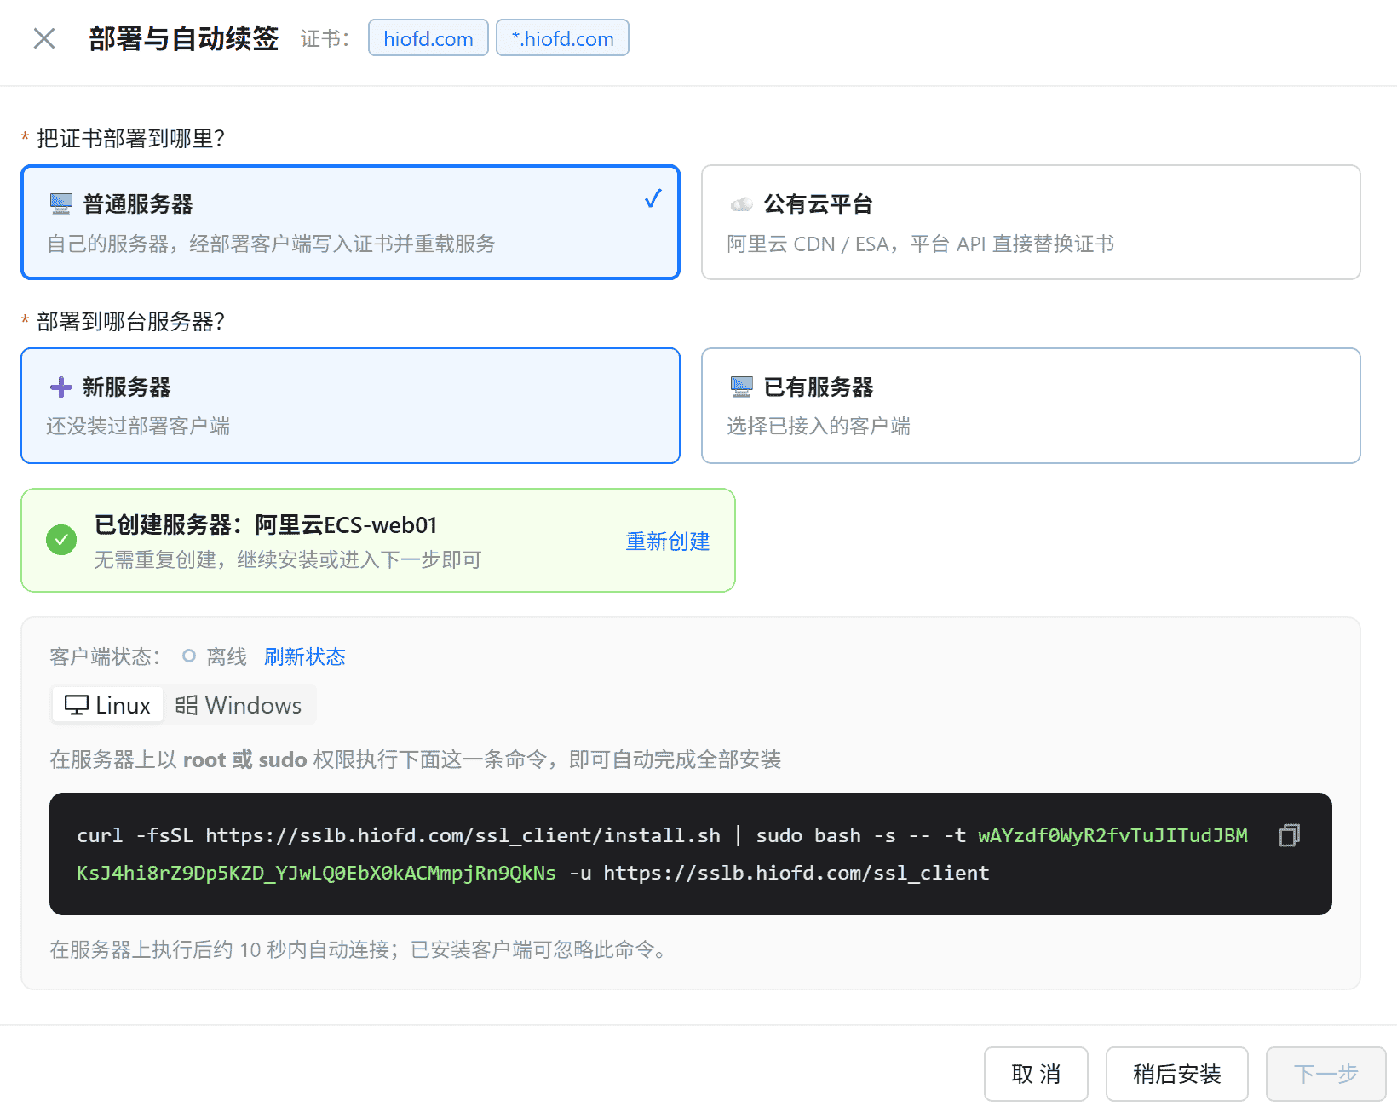Click the computer icon on 普通服务器 card

tap(60, 204)
